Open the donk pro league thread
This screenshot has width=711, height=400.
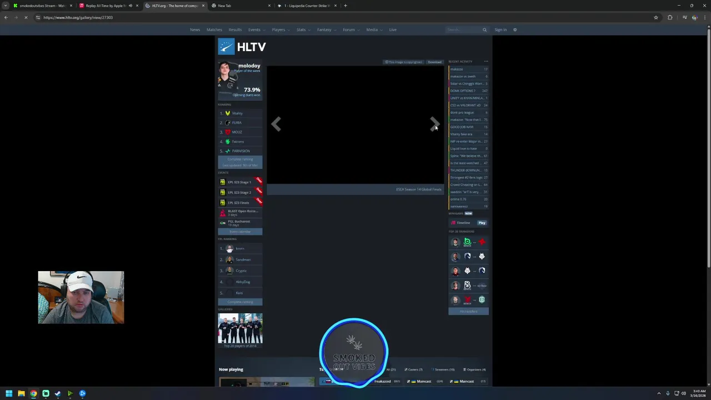(468, 112)
